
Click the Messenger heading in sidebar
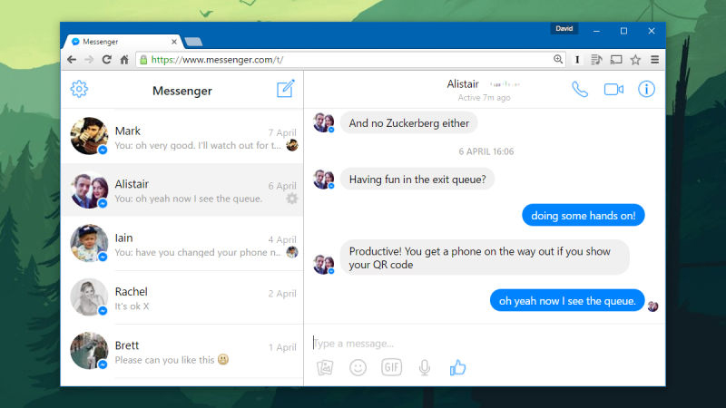point(182,91)
